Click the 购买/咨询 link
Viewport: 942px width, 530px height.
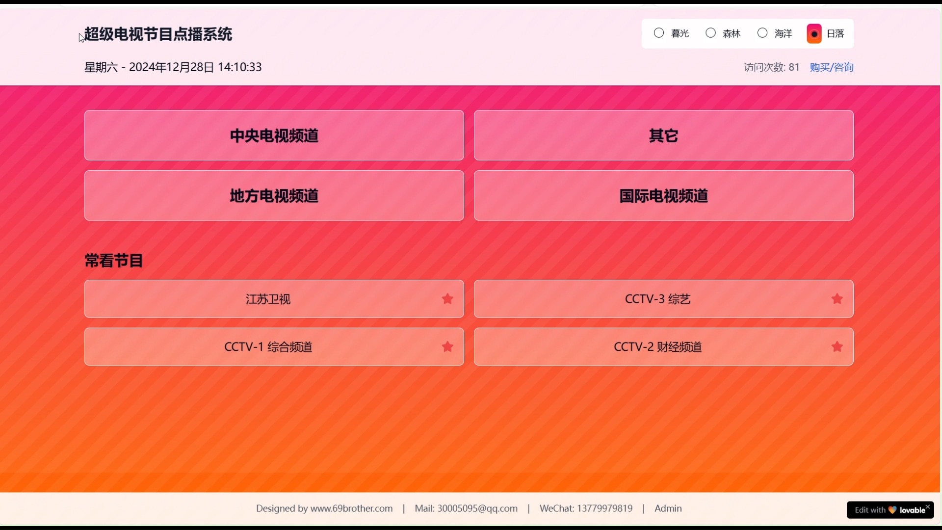(x=831, y=67)
